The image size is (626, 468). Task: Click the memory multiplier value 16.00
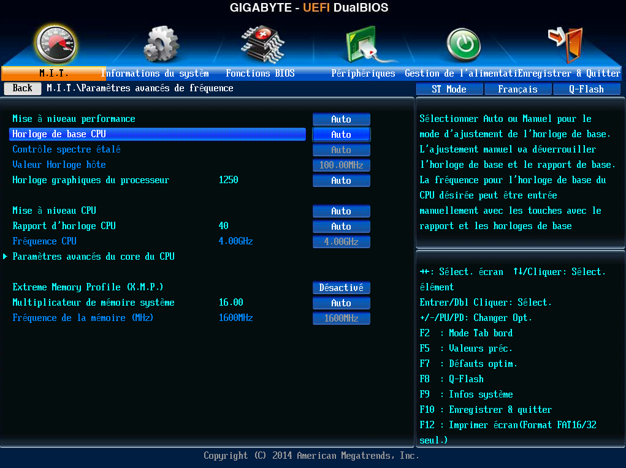point(231,303)
